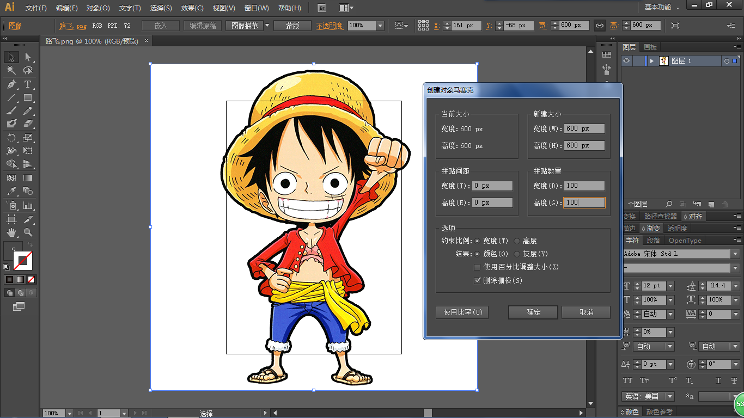Image resolution: width=744 pixels, height=418 pixels.
Task: Open the font size 12 pt dropdown
Action: point(670,286)
